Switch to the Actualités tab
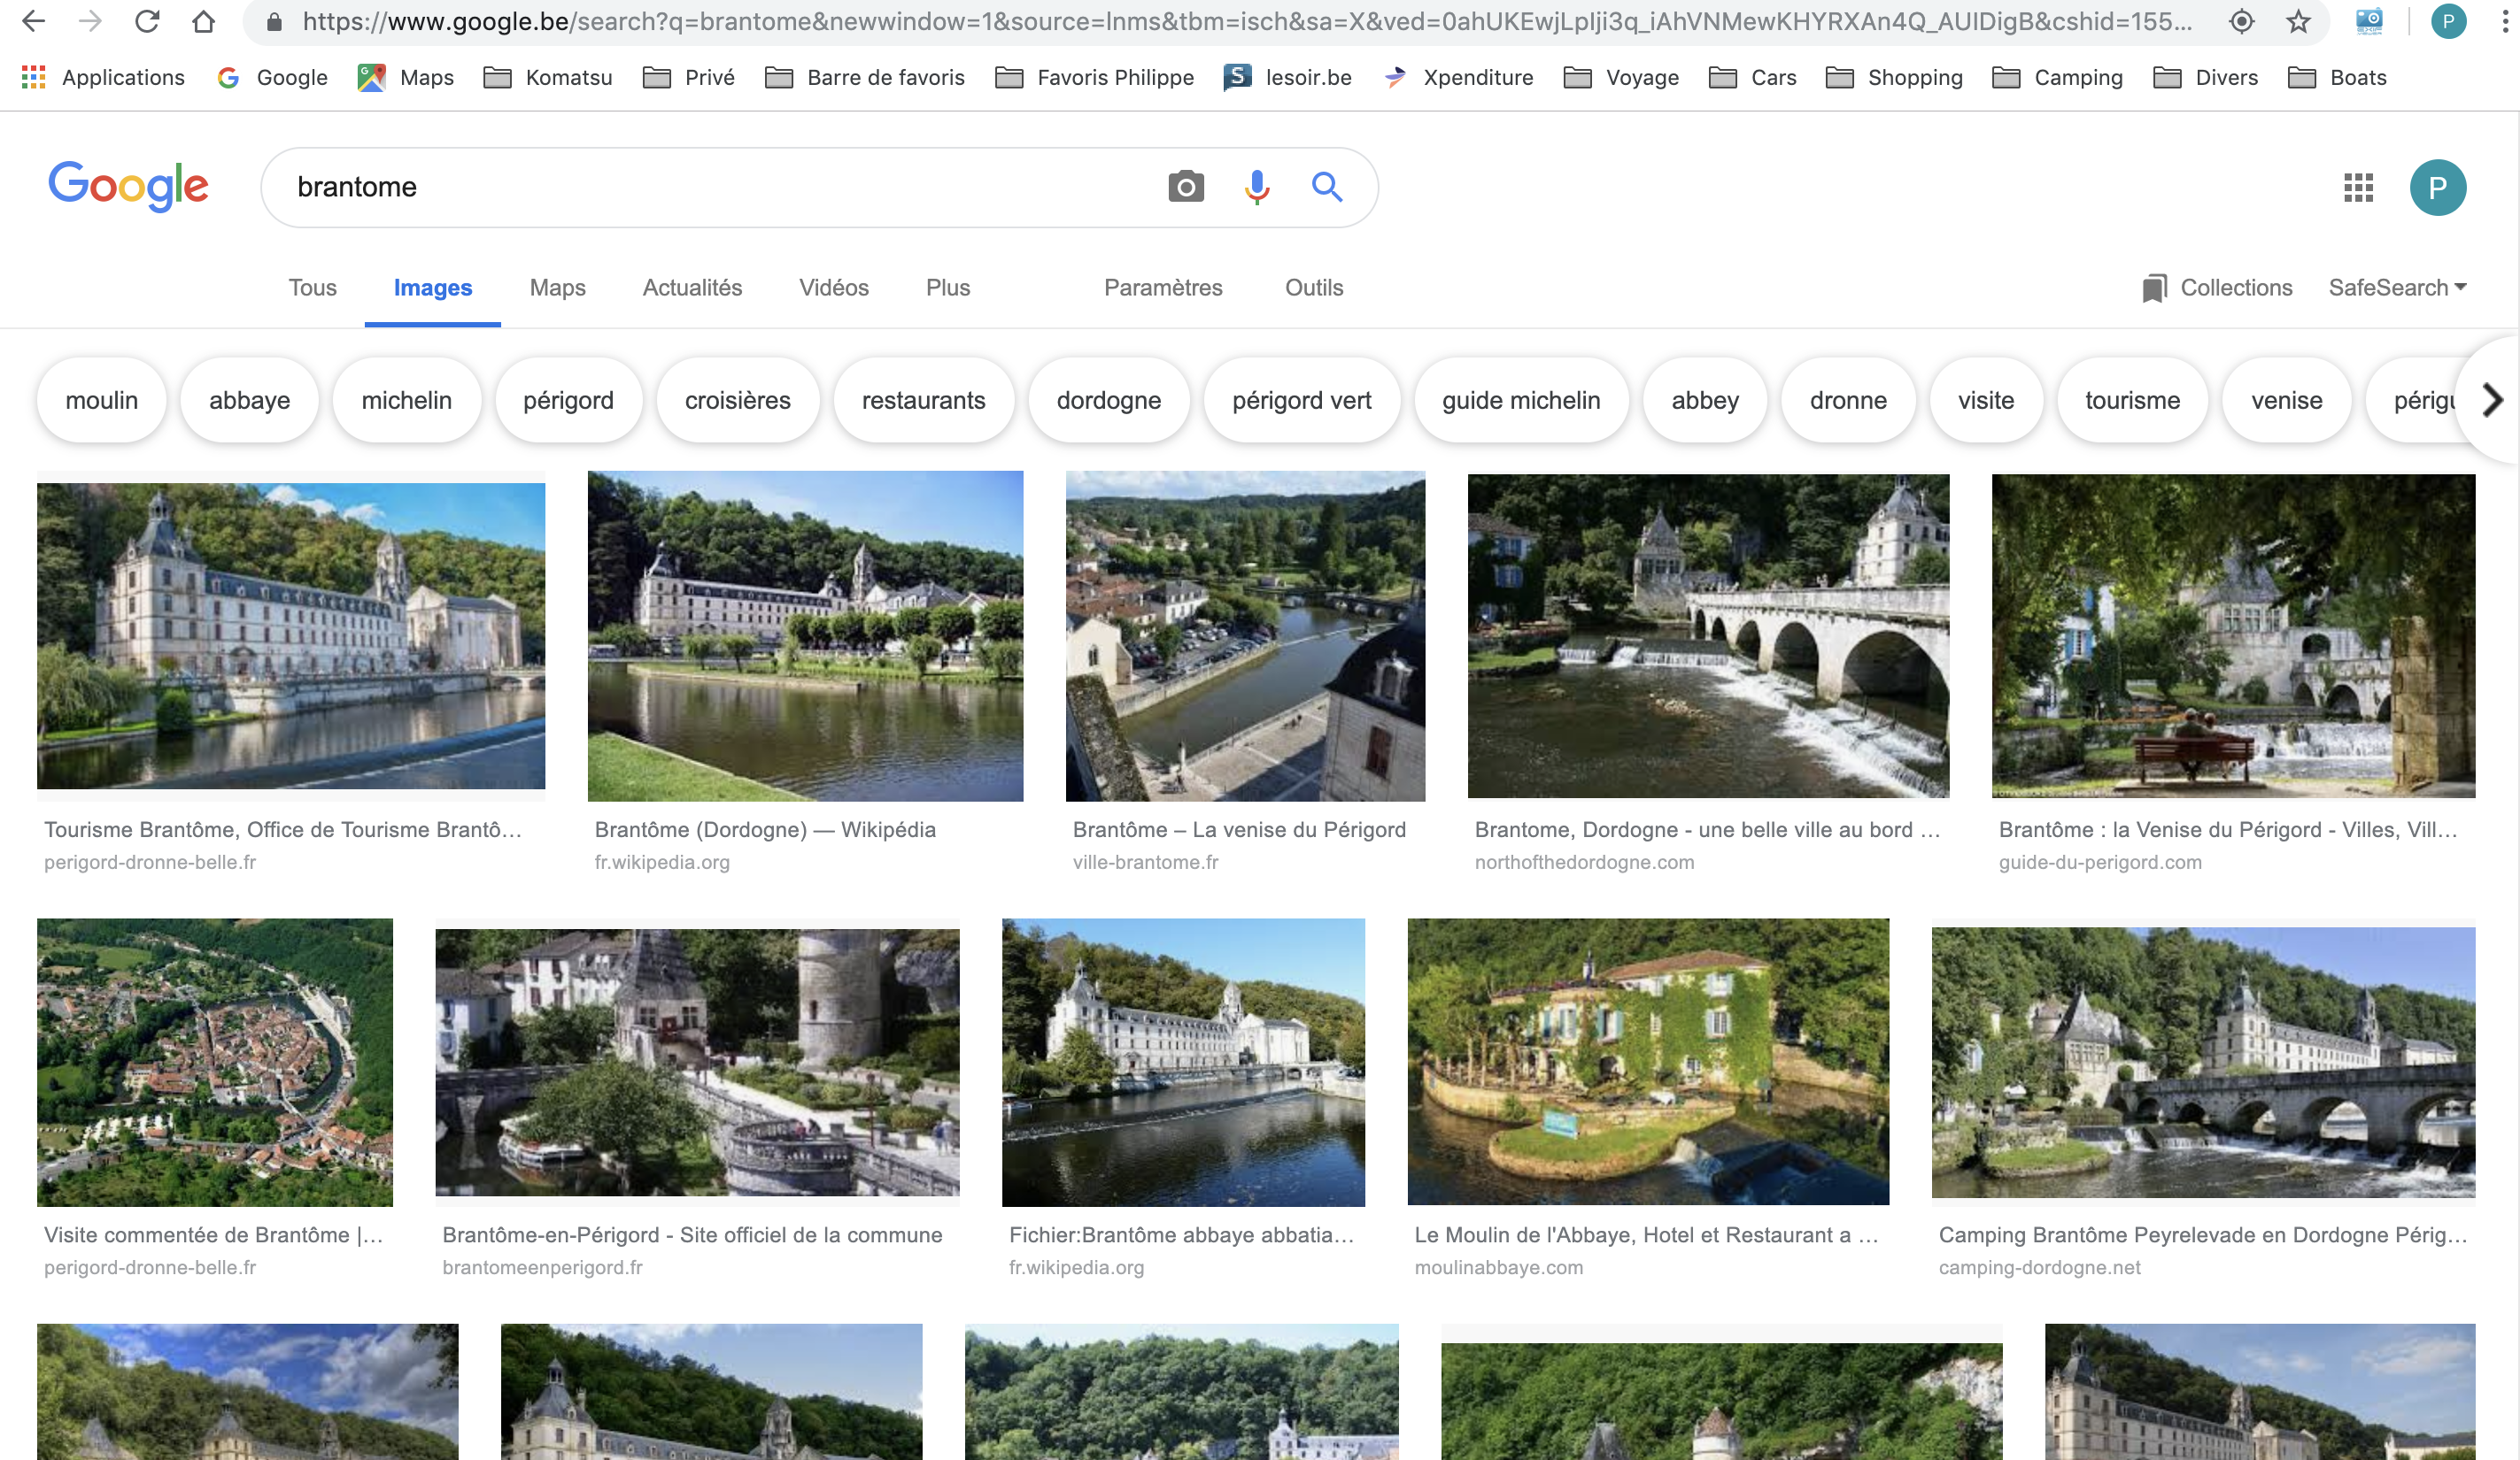2520x1460 pixels. click(x=692, y=288)
